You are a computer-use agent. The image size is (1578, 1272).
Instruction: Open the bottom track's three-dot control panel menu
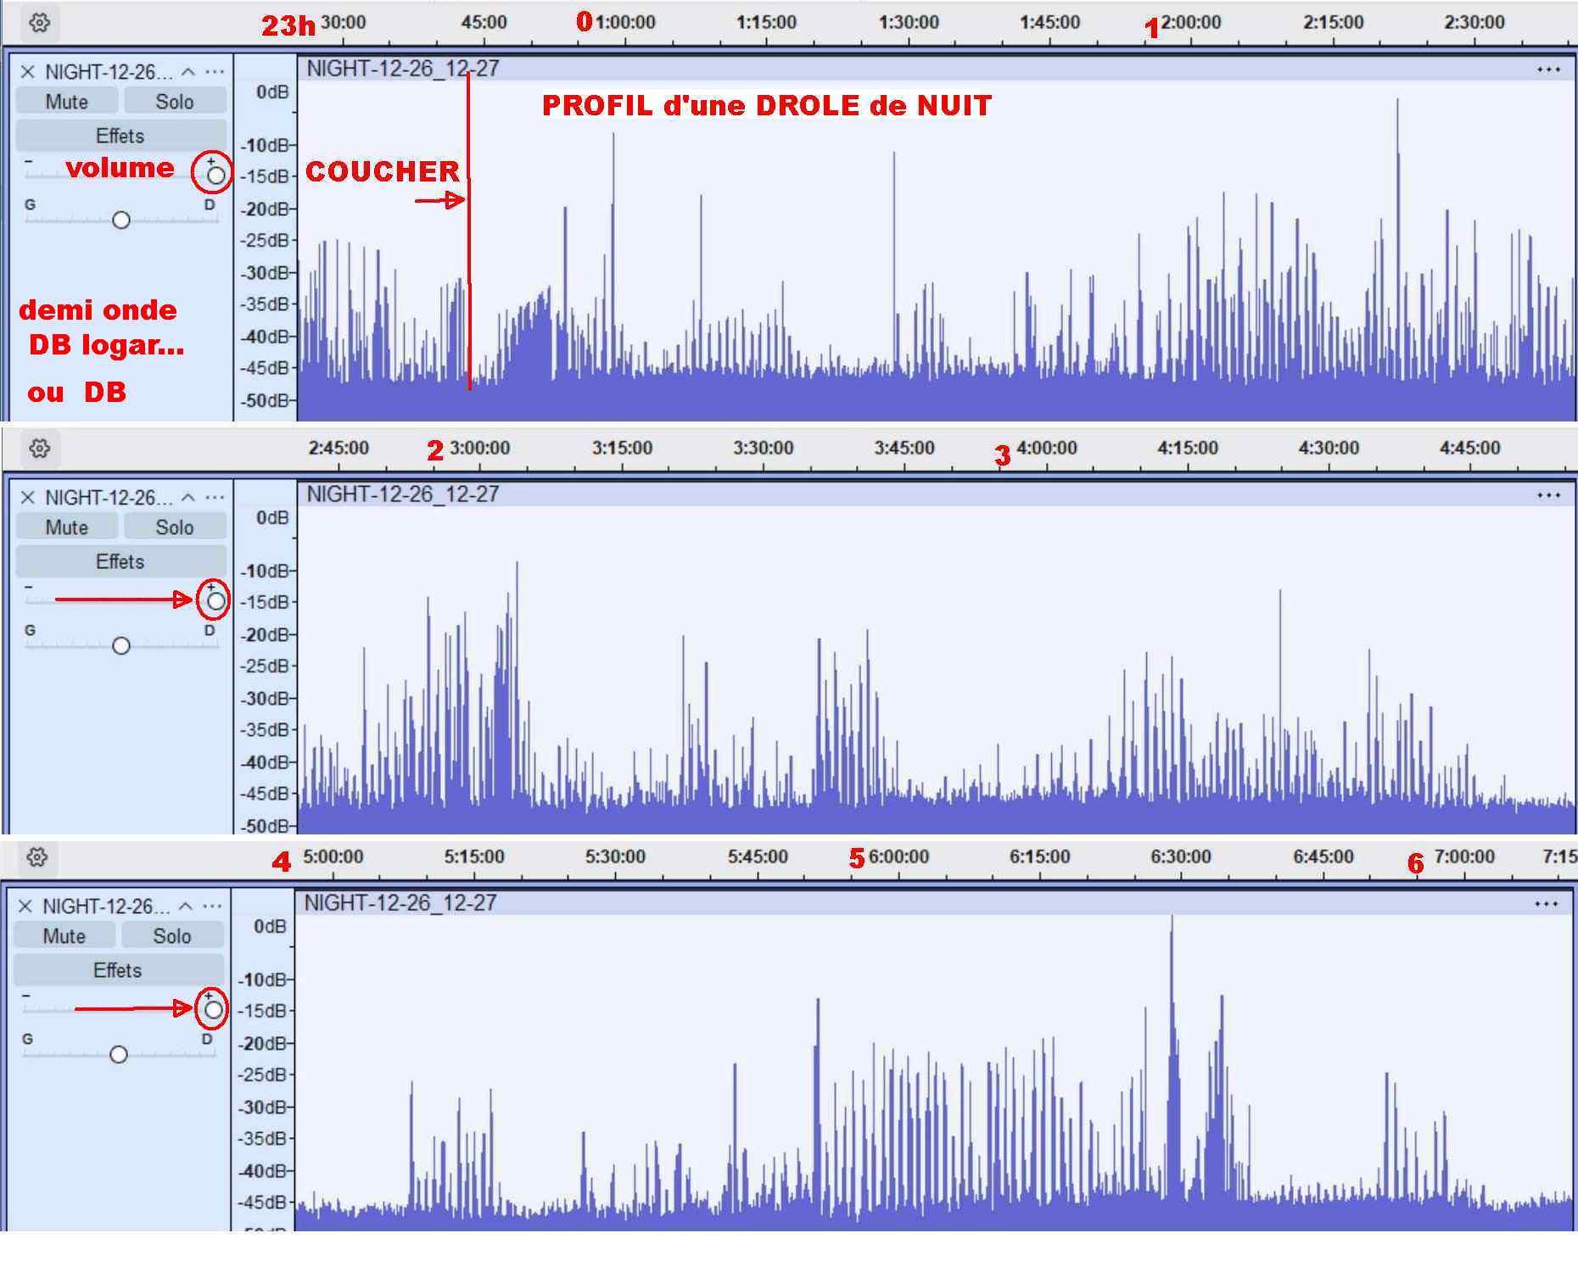tap(213, 907)
